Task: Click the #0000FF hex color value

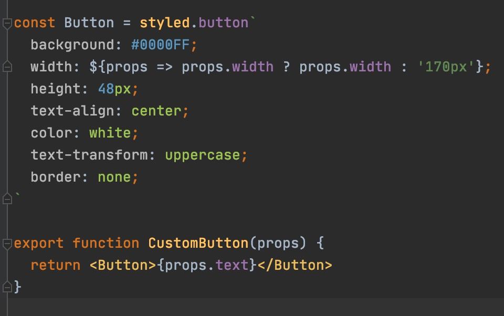Action: coord(160,45)
